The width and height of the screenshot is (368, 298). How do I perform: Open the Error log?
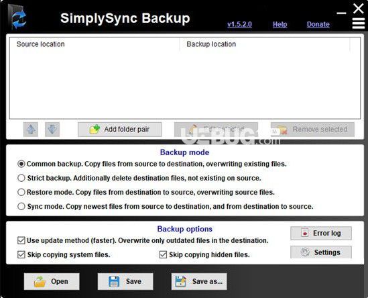point(321,233)
